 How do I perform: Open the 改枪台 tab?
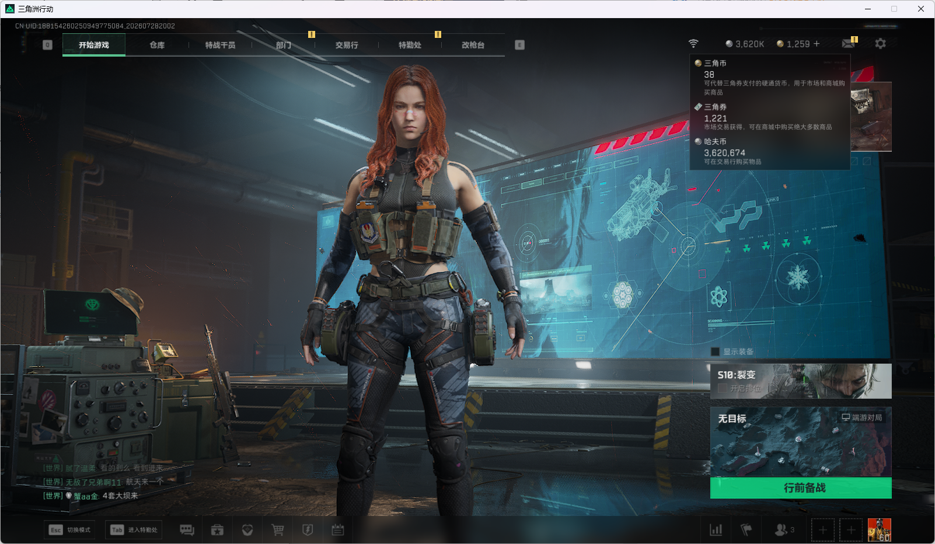tap(473, 45)
